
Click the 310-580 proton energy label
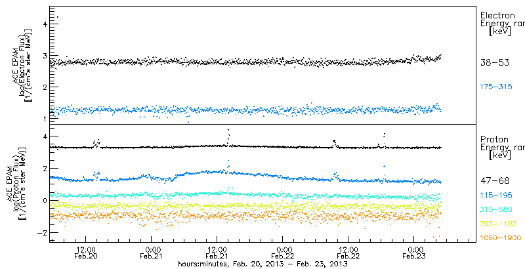[x=496, y=210]
